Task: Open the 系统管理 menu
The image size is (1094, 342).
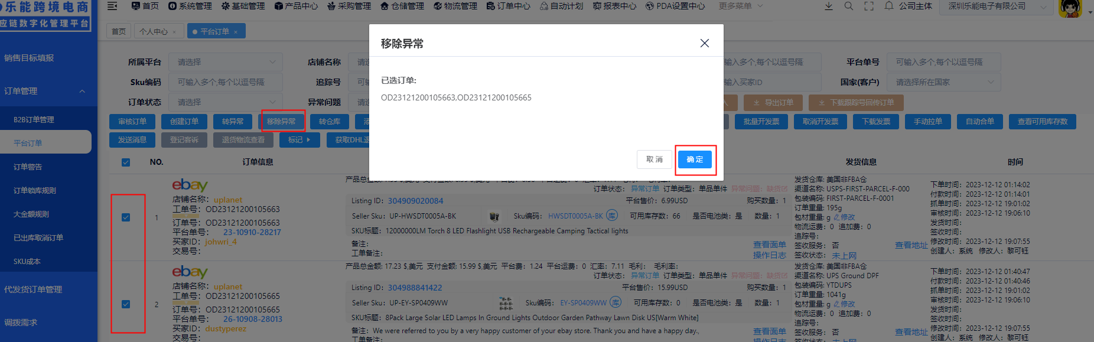Action: point(190,6)
